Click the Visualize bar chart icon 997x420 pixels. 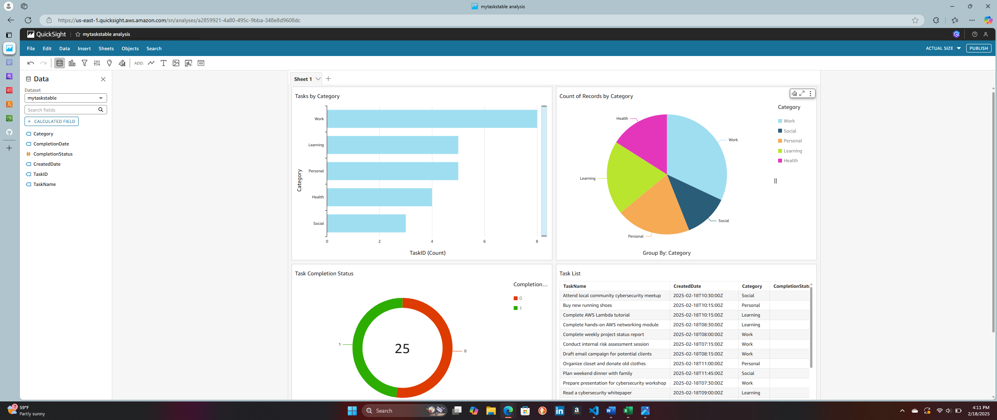tap(72, 63)
